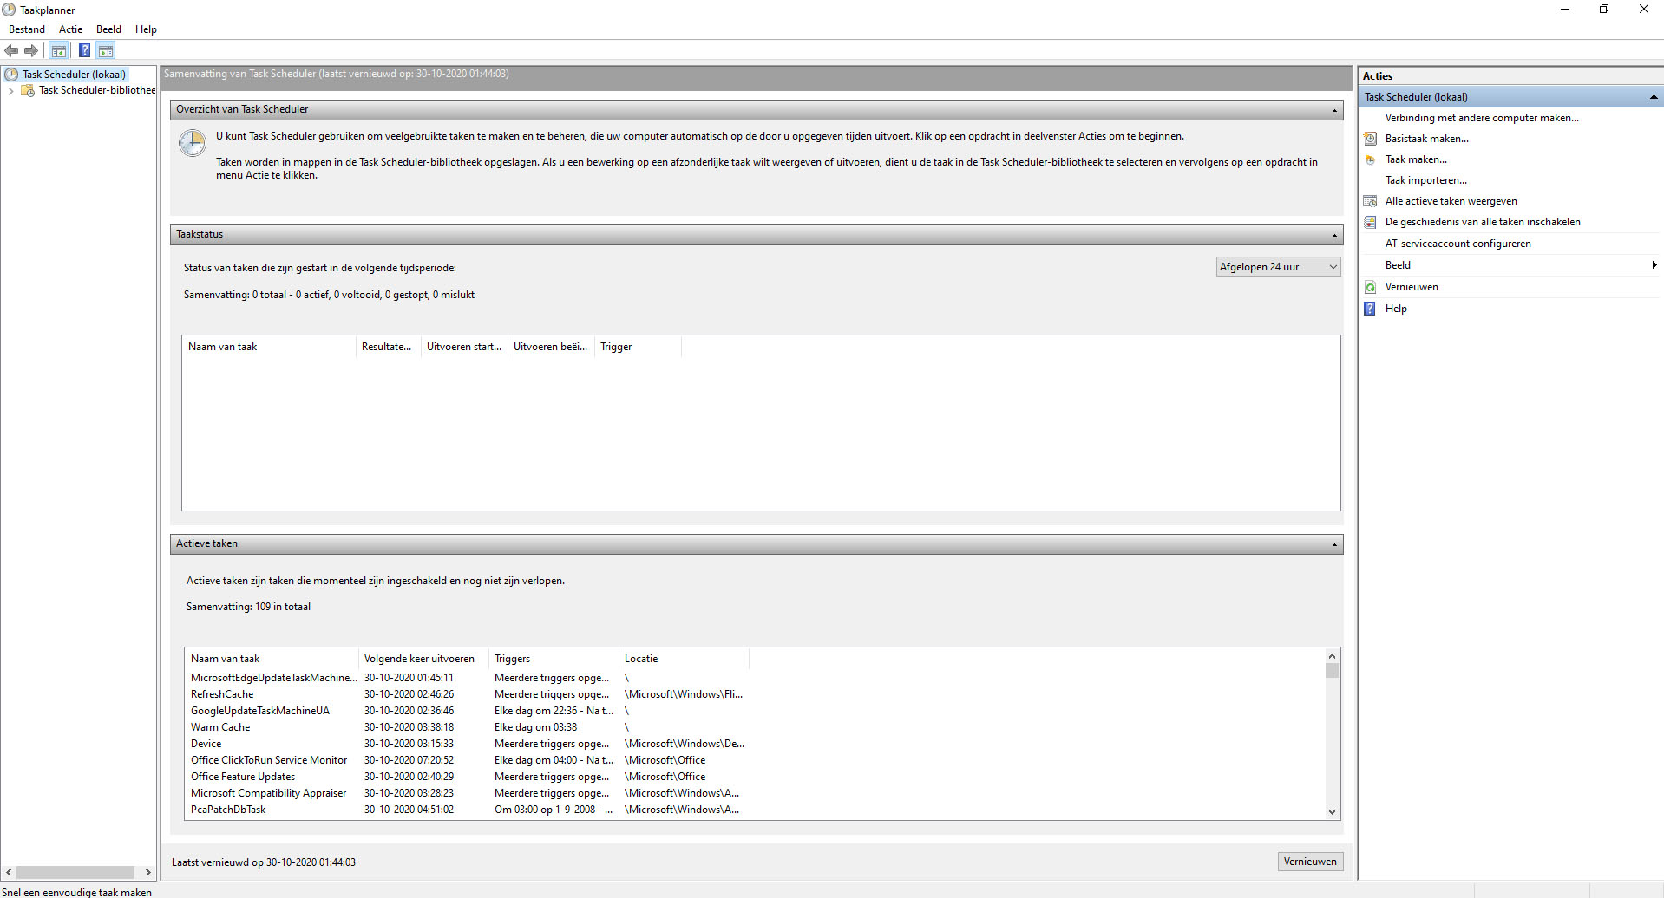Image resolution: width=1664 pixels, height=898 pixels.
Task: Click the Naam van taak header in Taakstatus
Action: pos(270,347)
